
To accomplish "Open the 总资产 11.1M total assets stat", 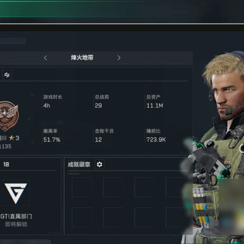I will [154, 101].
